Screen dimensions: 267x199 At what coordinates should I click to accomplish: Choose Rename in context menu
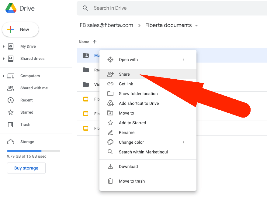pos(148,132)
